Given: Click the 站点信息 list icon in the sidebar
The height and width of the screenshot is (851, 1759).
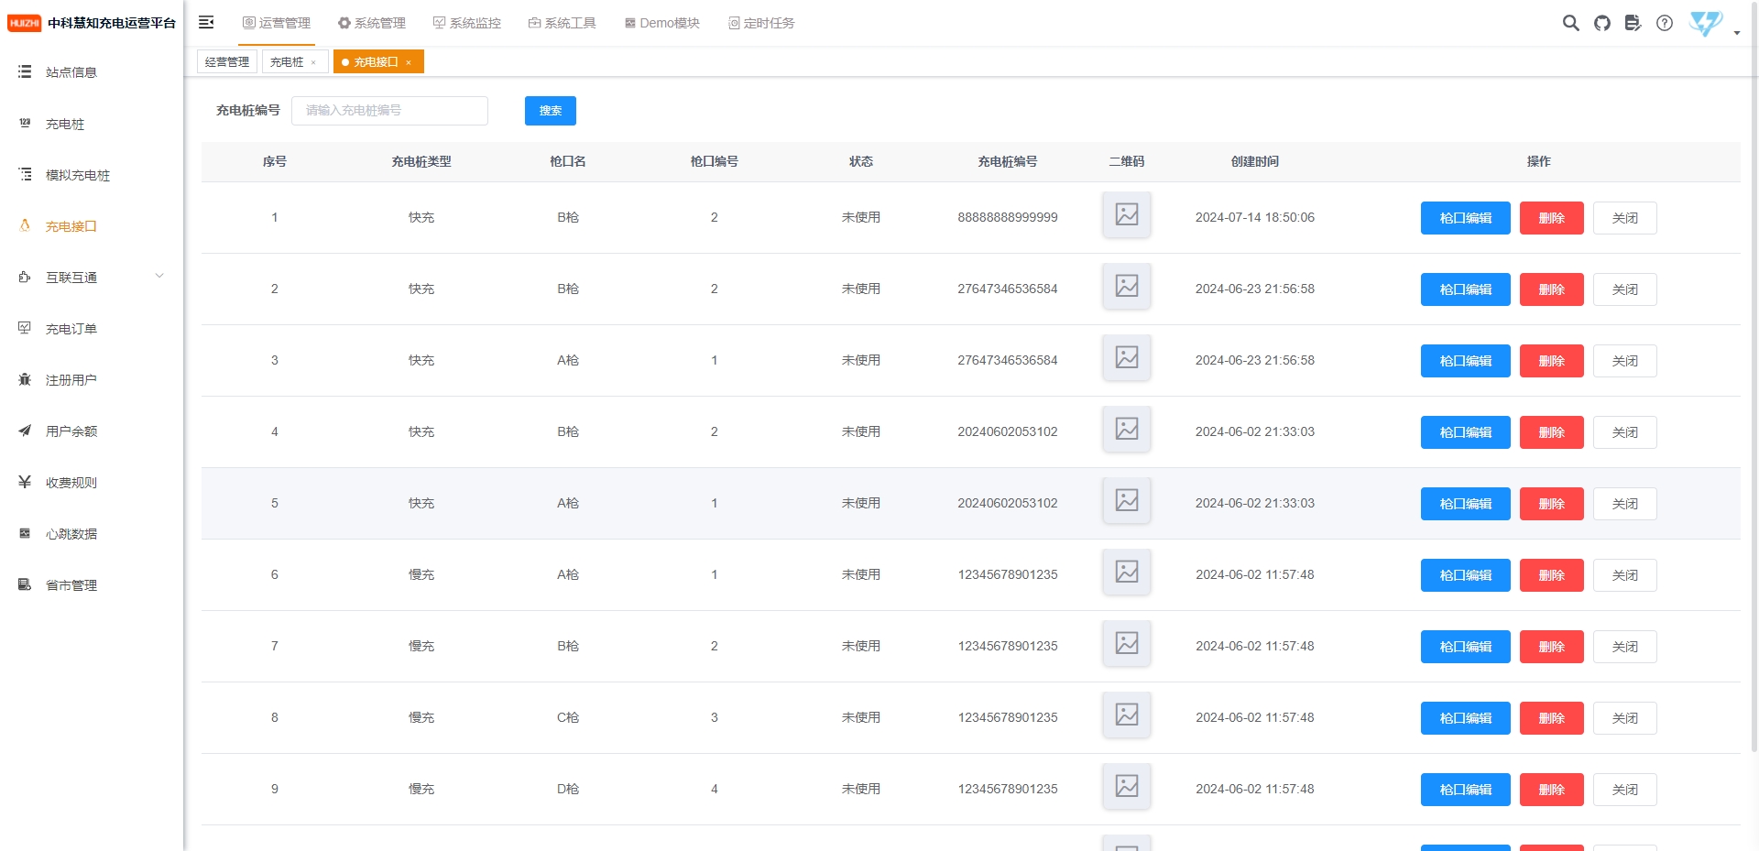Looking at the screenshot, I should coord(25,71).
